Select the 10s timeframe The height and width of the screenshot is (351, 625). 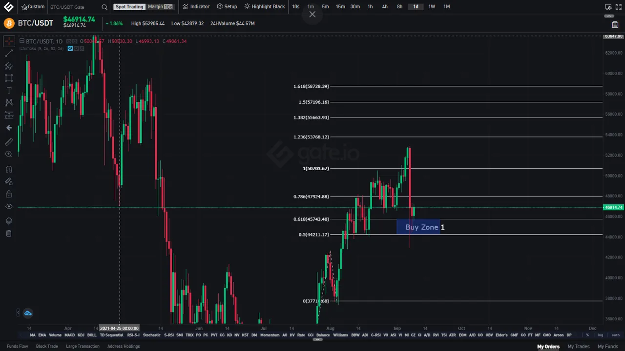(296, 7)
